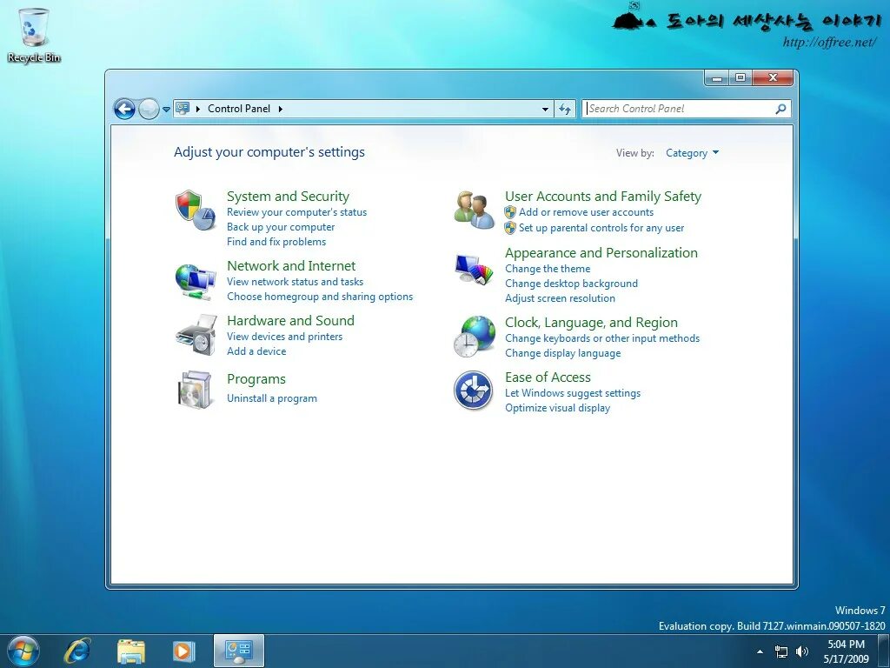Click the search magnifier icon
Screen dimensions: 890x668
[781, 109]
